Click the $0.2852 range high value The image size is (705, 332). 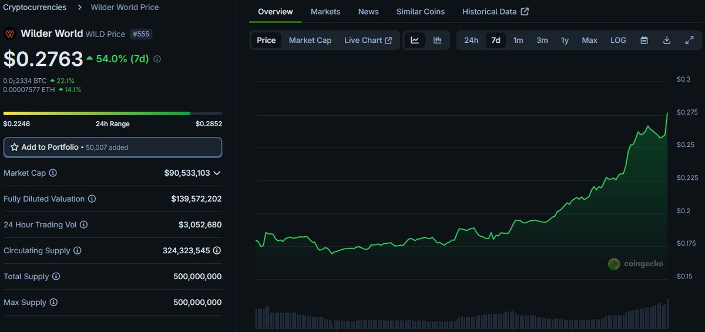tap(209, 123)
